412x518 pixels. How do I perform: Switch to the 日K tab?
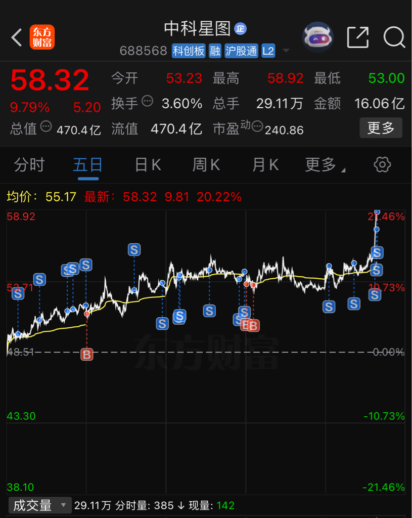[x=148, y=164]
